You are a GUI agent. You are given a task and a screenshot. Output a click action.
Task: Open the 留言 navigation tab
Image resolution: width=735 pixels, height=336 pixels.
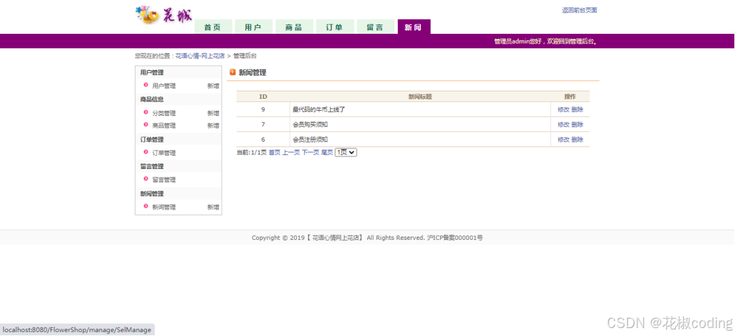tap(375, 27)
